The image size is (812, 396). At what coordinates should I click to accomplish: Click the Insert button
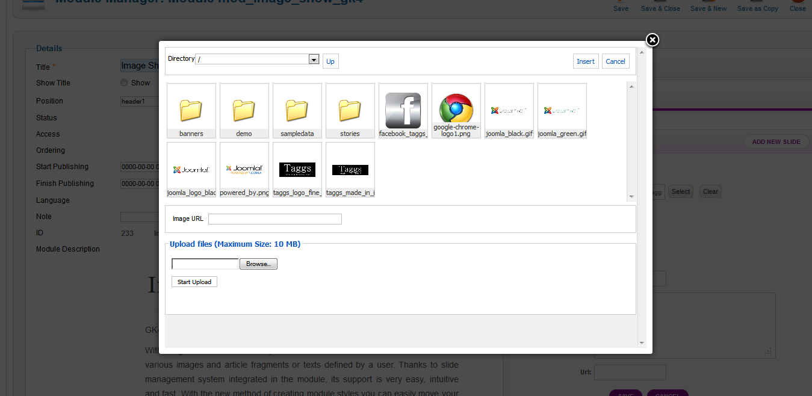click(x=586, y=61)
